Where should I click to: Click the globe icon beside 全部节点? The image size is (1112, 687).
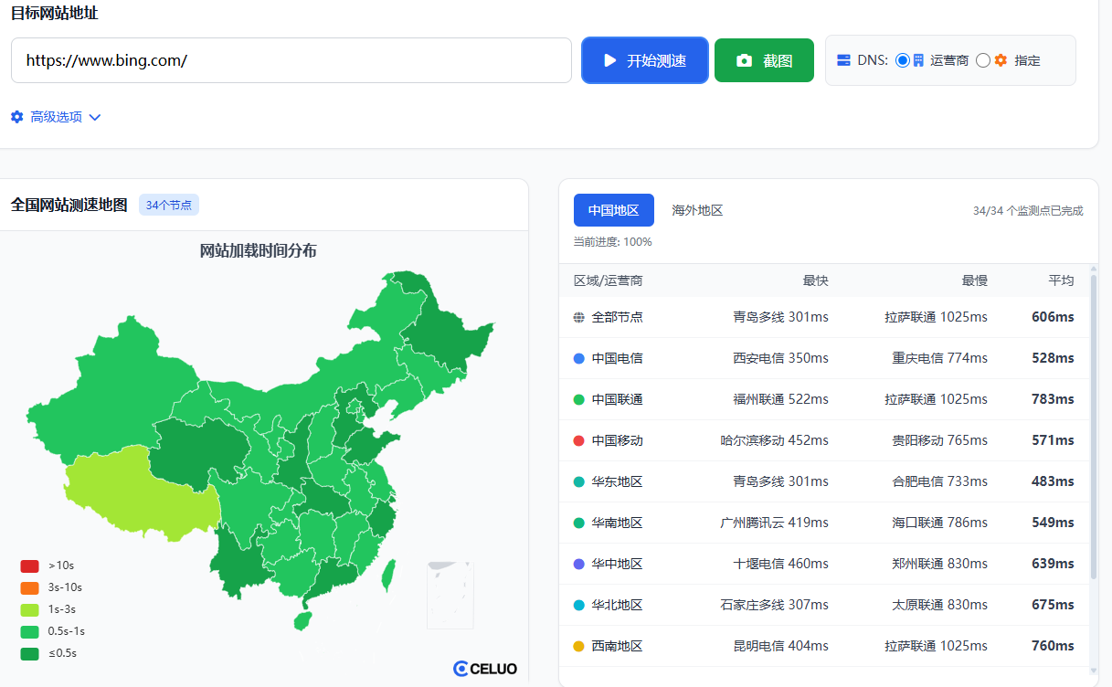click(x=578, y=317)
